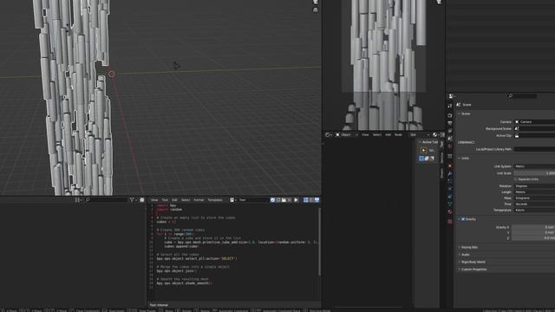555x312 pixels.
Task: Open the Rotation units dropdown
Action: pos(534,186)
